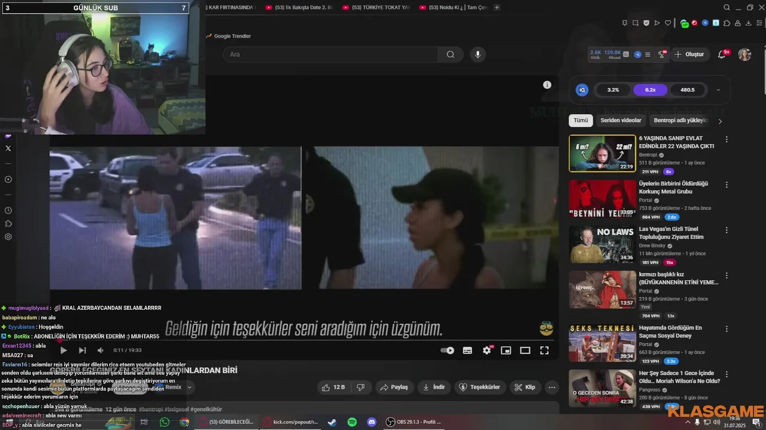
Task: Open more actions menu under video
Action: 552,387
